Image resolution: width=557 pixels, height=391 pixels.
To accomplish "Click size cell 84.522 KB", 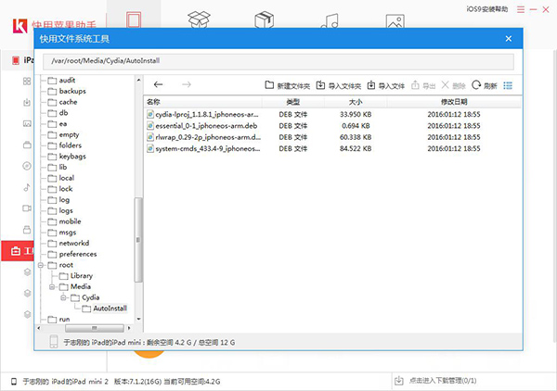I will click(x=356, y=148).
